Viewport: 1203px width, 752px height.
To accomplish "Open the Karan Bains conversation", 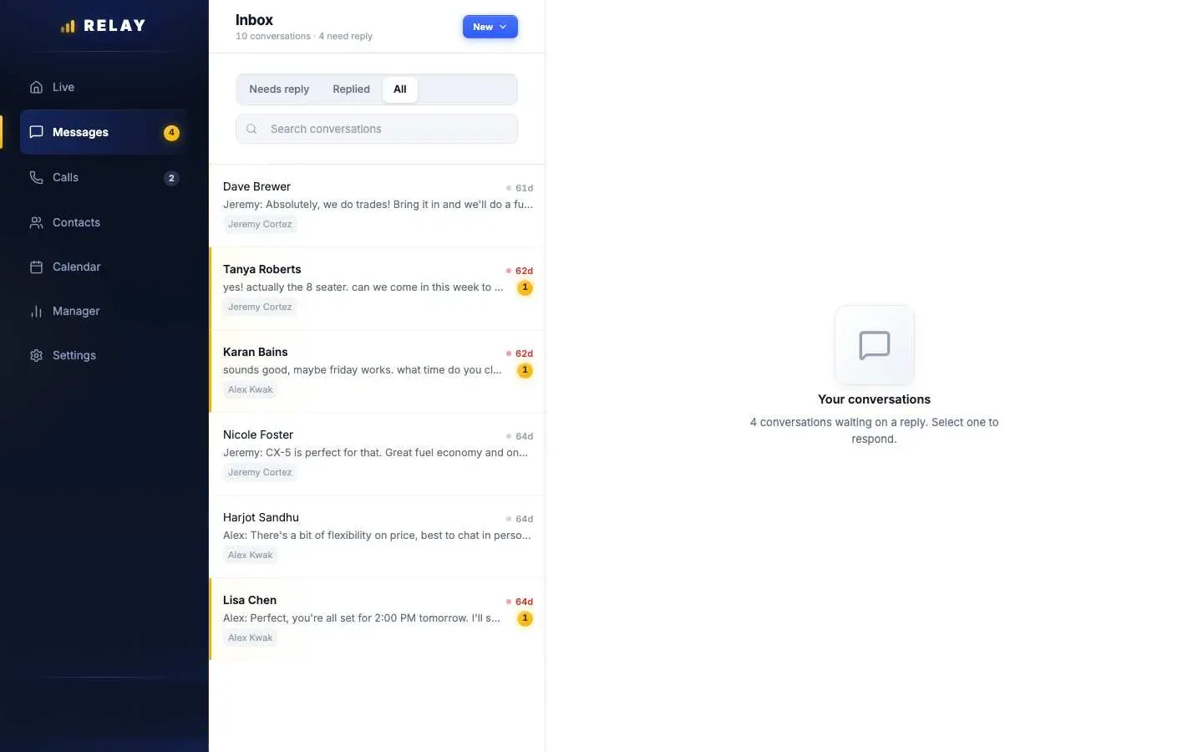I will tap(377, 371).
